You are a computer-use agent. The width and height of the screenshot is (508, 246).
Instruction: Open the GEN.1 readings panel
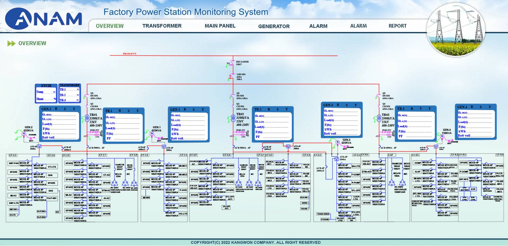click(189, 124)
